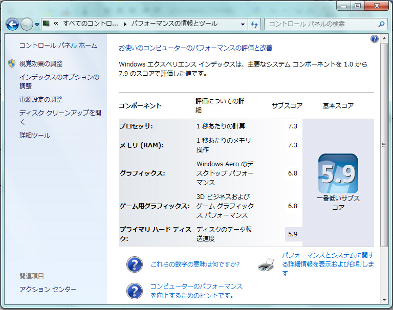Click the magnifier search icon
This screenshot has width=393, height=310.
[381, 24]
